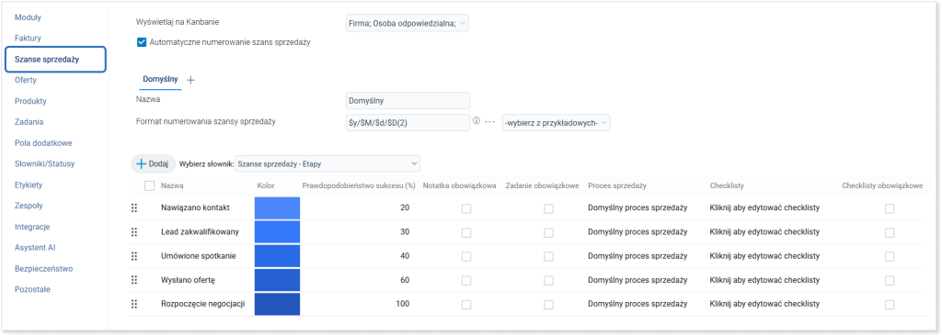942x336 pixels.
Task: Click the color swatch for Umówione spotkanie
Action: point(277,256)
